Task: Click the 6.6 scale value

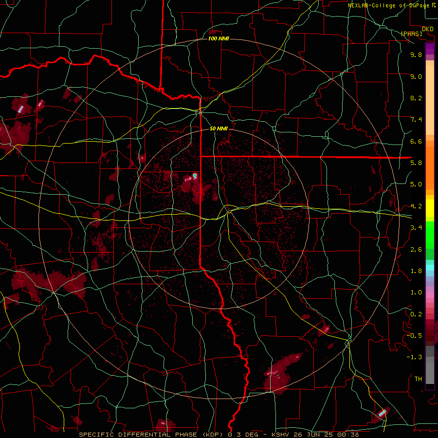Action: tap(416, 141)
